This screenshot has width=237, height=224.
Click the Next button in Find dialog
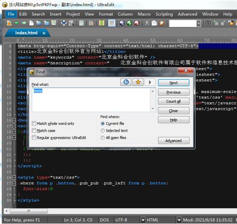tap(174, 83)
